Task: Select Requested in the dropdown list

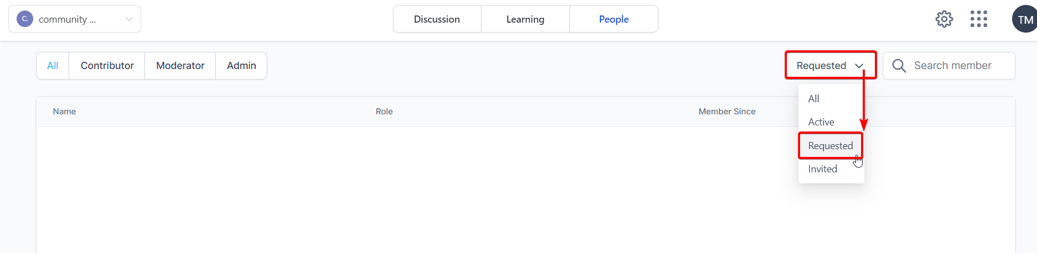Action: click(x=831, y=146)
